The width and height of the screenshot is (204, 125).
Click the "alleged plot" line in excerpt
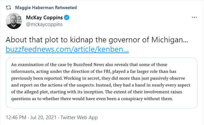97,92
